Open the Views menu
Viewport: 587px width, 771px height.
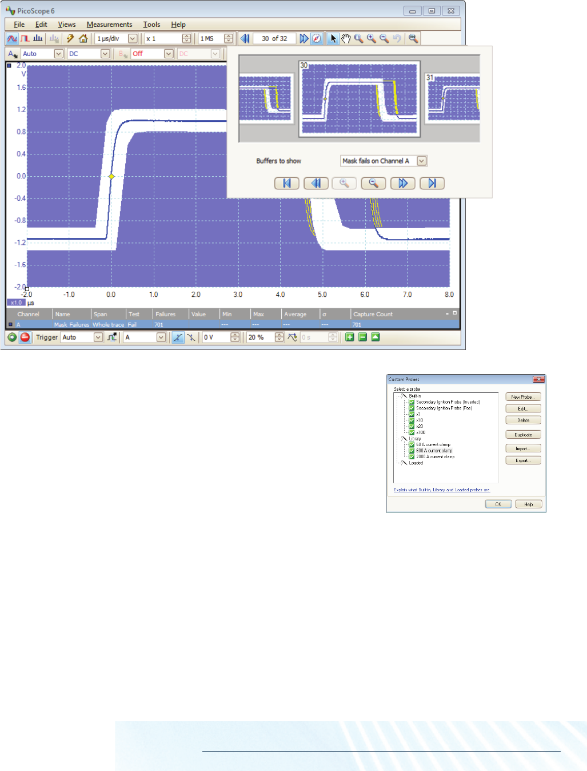(67, 25)
